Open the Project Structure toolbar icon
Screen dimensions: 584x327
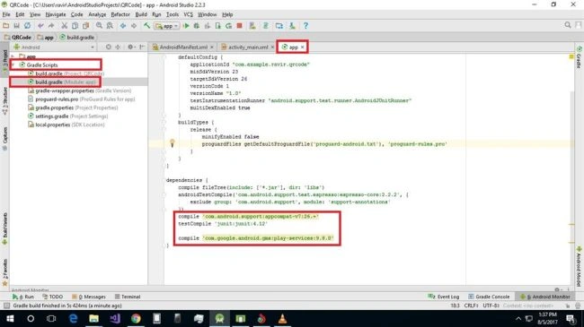pyautogui.click(x=279, y=26)
